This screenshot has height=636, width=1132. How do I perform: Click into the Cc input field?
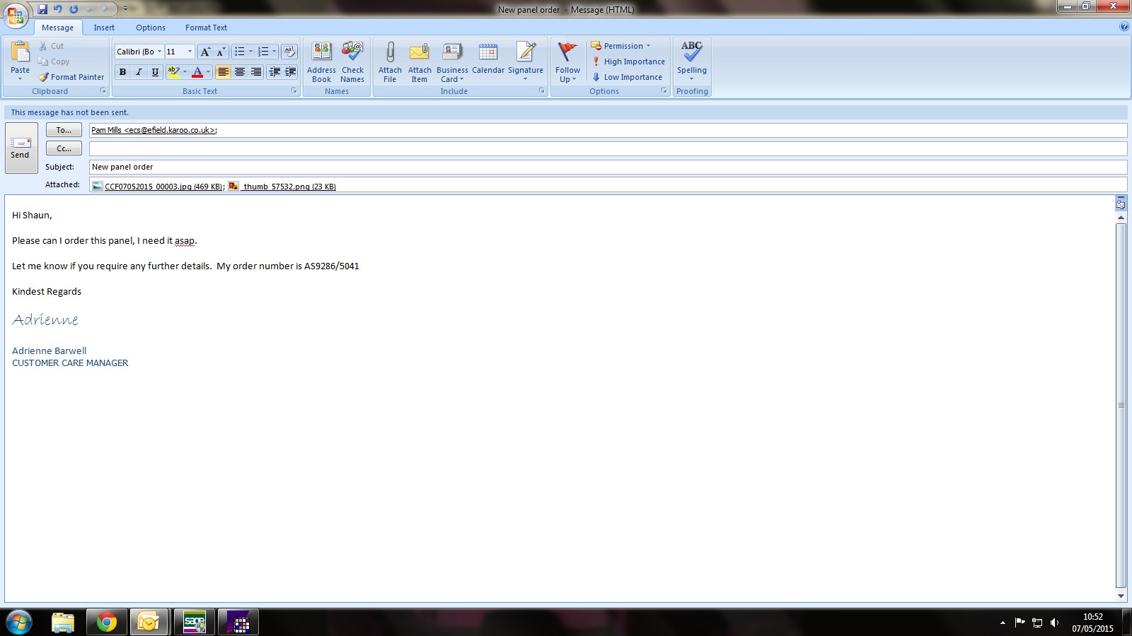[x=607, y=148]
